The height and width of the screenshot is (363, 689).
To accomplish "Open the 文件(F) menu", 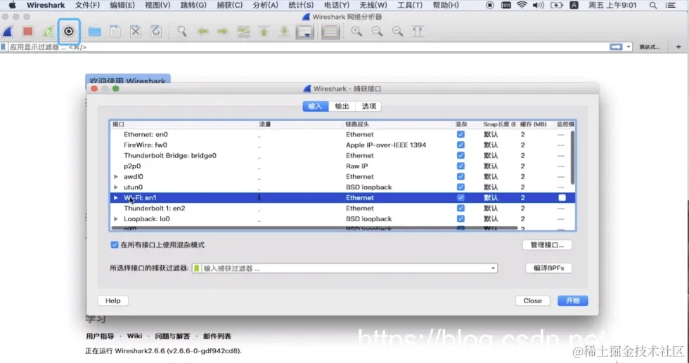I will tap(87, 6).
